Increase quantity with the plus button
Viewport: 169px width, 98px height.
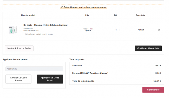(x=120, y=30)
